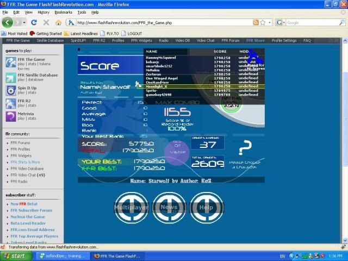Viewport: 348px width, 261px height.
Task: Click the Windows Start button
Action: (15, 256)
